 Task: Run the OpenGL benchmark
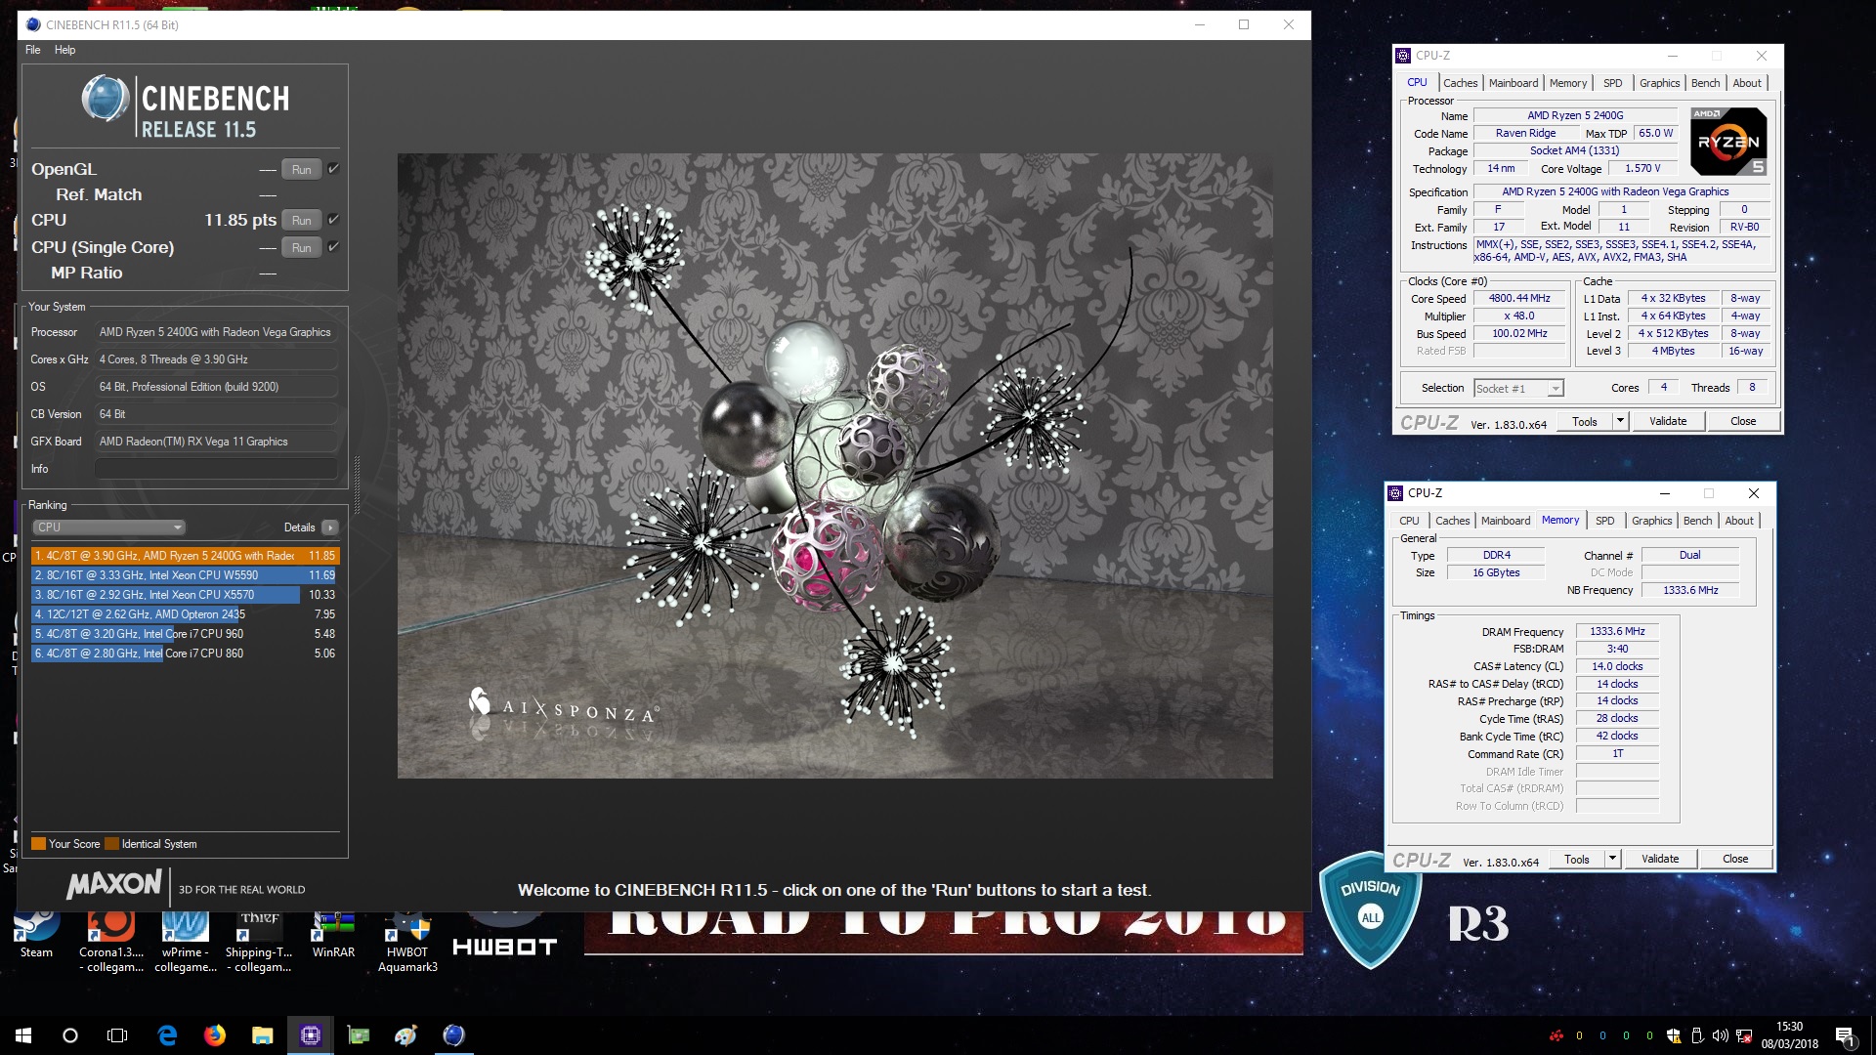(x=302, y=169)
